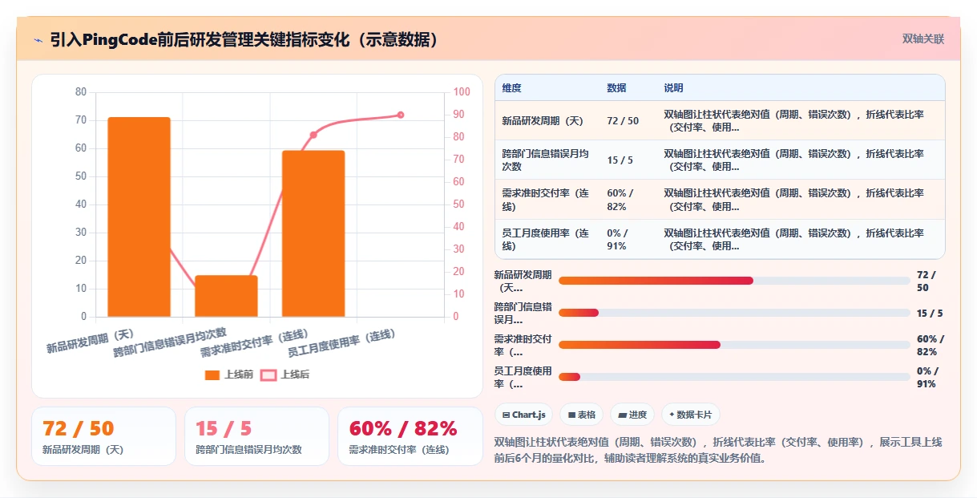
Task: Click the dashboard title mentioning PingCode
Action: (x=245, y=39)
